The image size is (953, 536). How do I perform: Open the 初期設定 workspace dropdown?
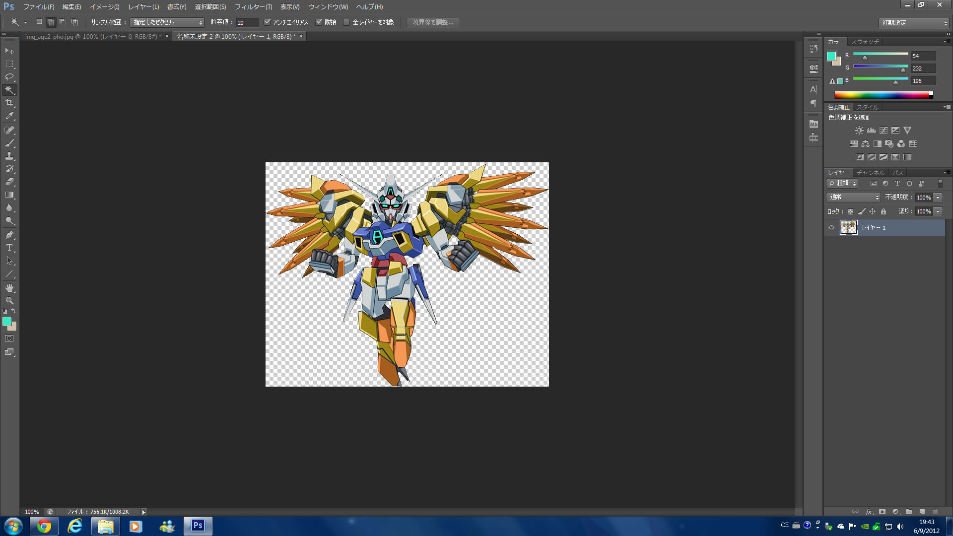[914, 23]
